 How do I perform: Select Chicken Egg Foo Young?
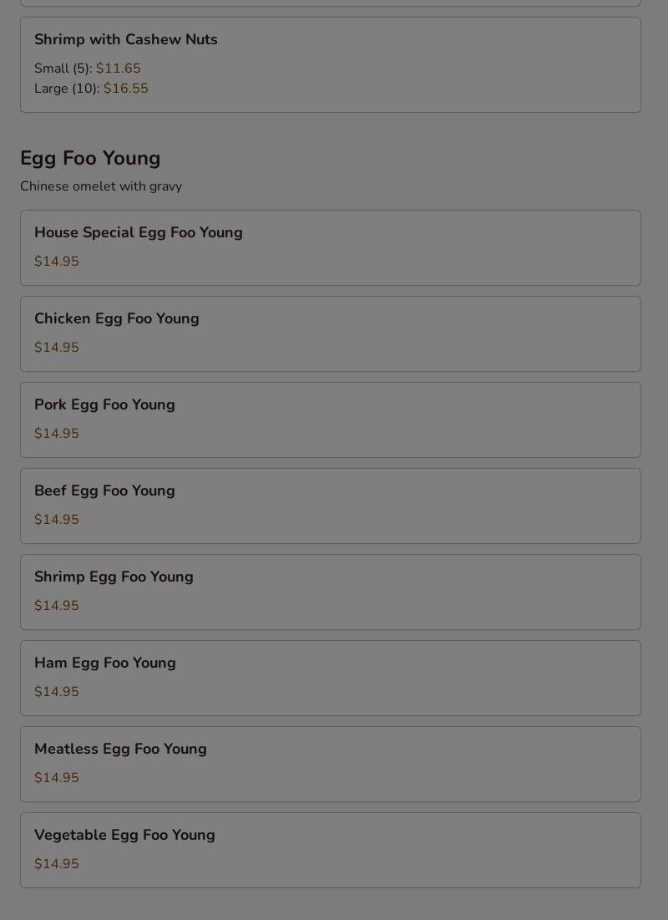pyautogui.click(x=117, y=318)
